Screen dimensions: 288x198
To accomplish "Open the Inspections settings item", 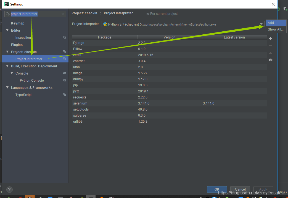I will 23,37.
